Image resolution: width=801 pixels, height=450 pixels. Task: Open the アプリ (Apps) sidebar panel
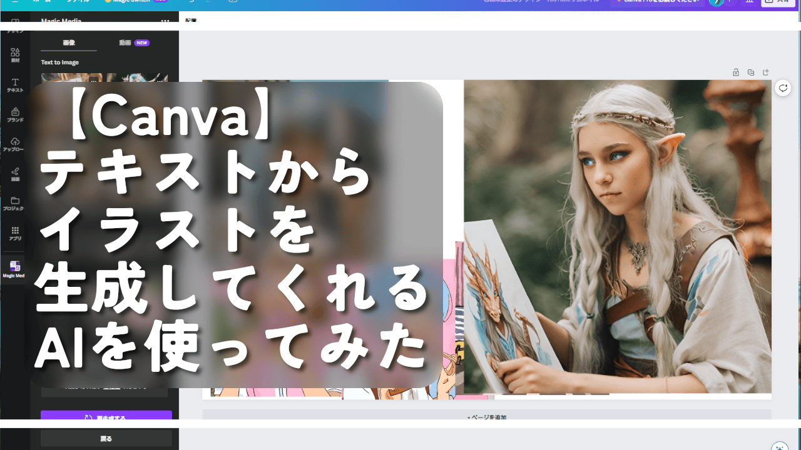15,233
